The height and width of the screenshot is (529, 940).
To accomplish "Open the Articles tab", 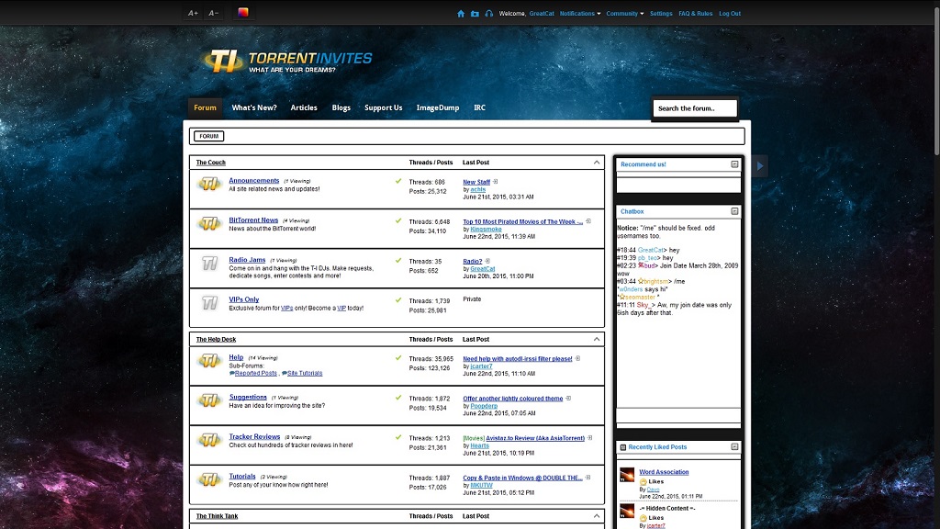I will (x=304, y=108).
